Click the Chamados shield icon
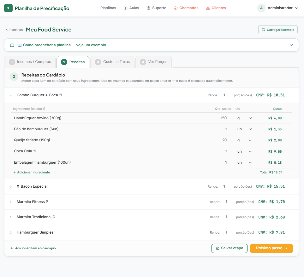Screen dimensions: 304x277 pyautogui.click(x=176, y=8)
